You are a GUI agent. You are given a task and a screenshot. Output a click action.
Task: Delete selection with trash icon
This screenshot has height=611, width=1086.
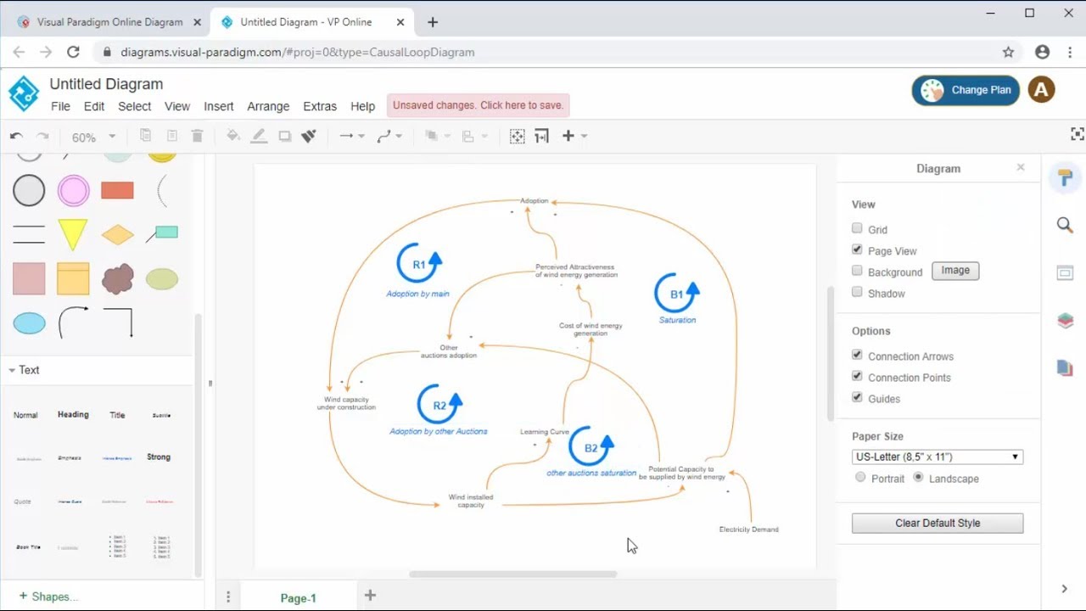(x=197, y=136)
